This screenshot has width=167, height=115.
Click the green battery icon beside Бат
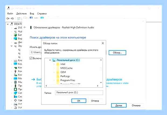coord(15,35)
